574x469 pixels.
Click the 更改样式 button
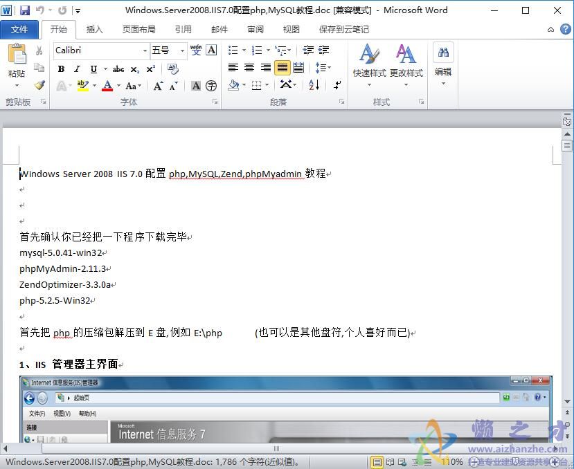(406, 66)
